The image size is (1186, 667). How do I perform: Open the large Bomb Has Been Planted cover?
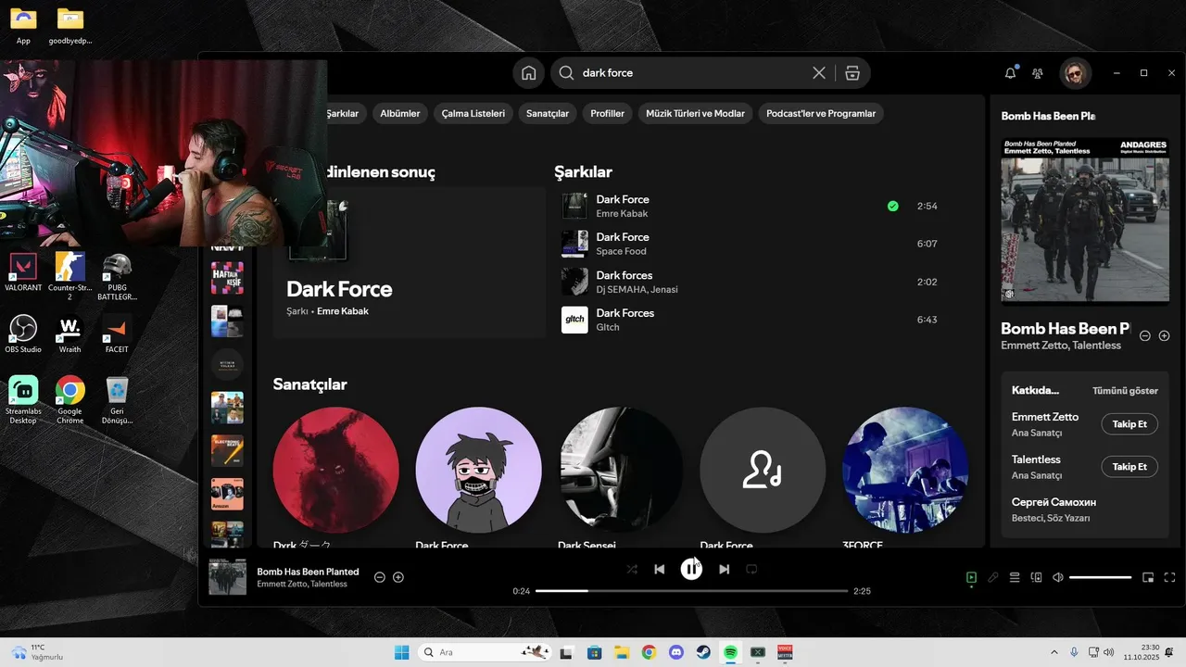(1085, 220)
